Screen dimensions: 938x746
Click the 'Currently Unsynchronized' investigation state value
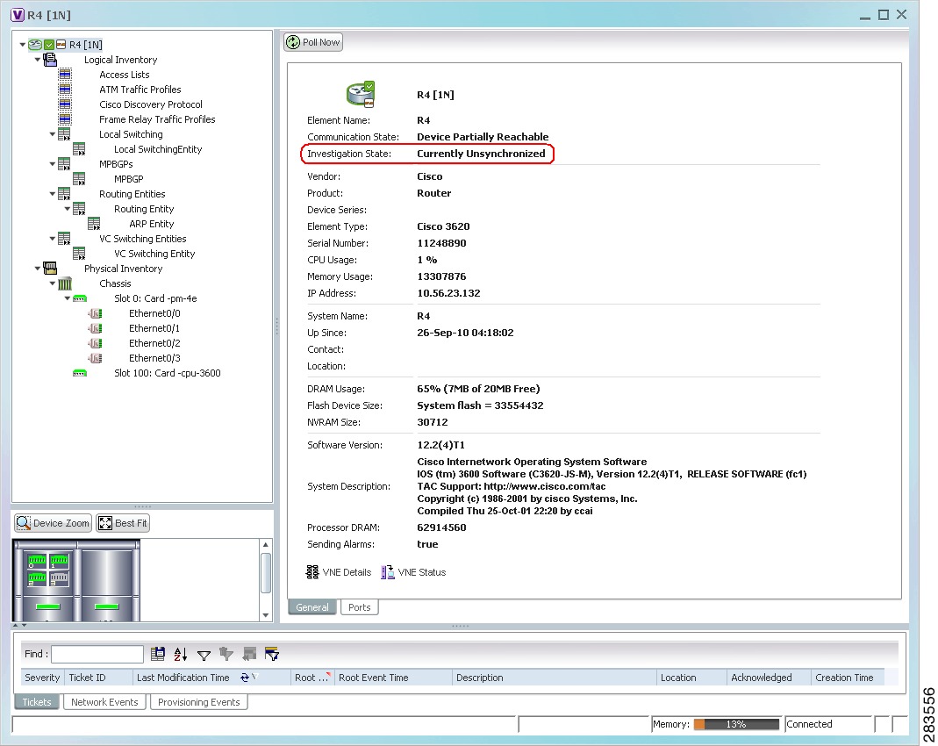(481, 154)
